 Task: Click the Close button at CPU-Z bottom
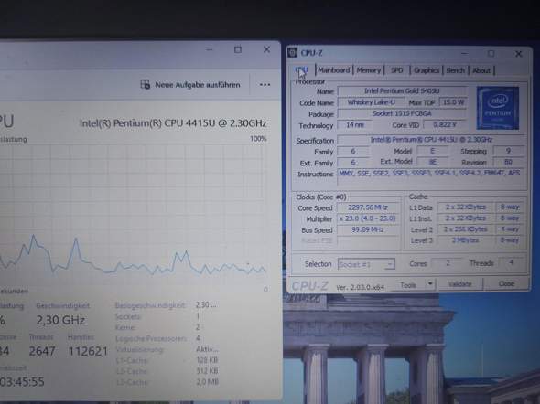click(506, 283)
